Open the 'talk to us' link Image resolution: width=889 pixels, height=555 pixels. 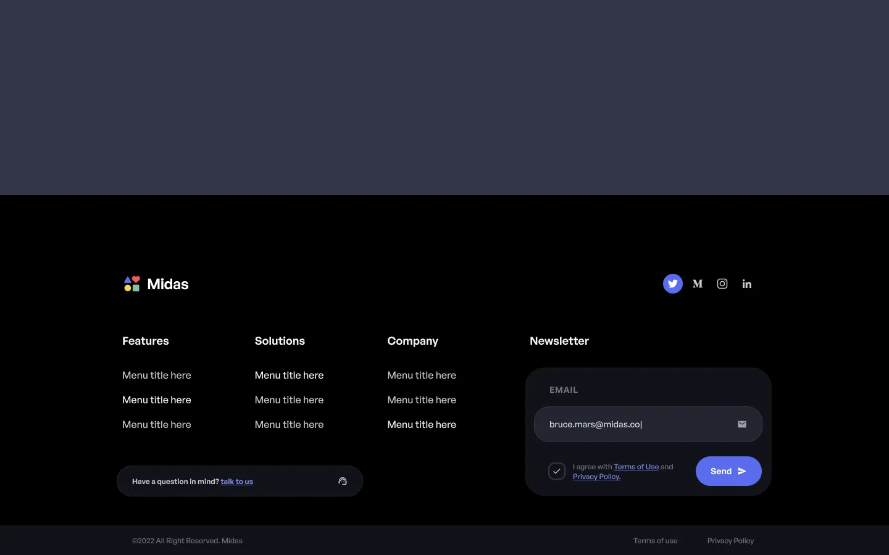tap(237, 482)
